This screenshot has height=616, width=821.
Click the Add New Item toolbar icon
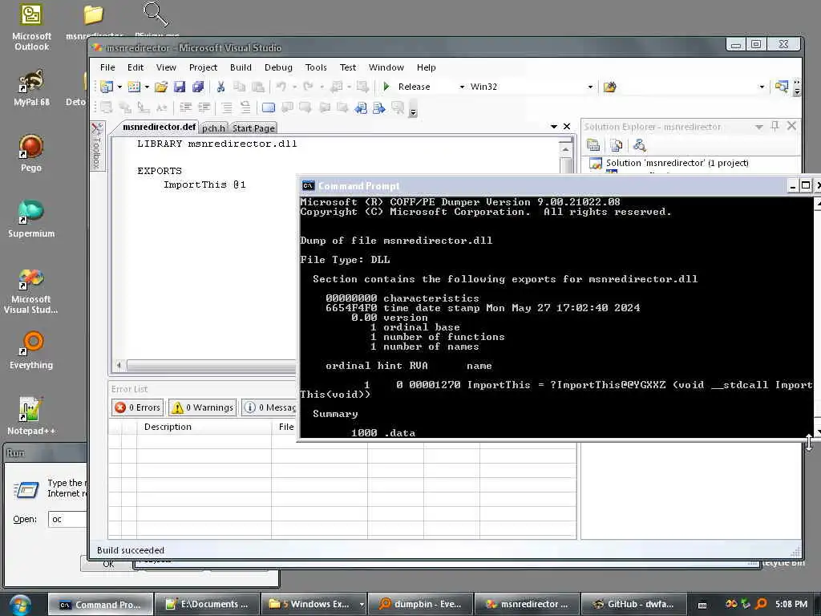134,87
